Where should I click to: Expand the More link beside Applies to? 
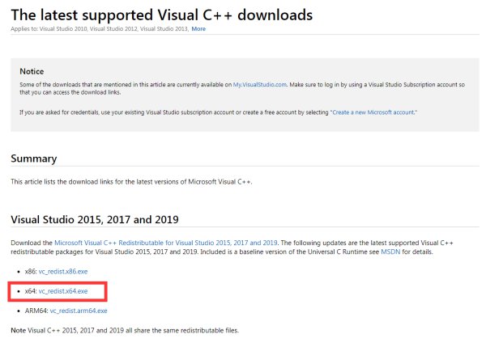click(x=198, y=28)
